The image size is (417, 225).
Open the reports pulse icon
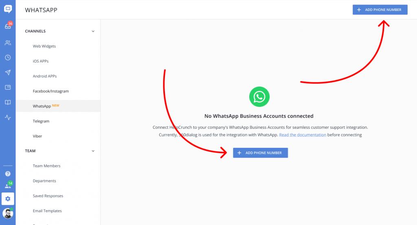pos(8,117)
